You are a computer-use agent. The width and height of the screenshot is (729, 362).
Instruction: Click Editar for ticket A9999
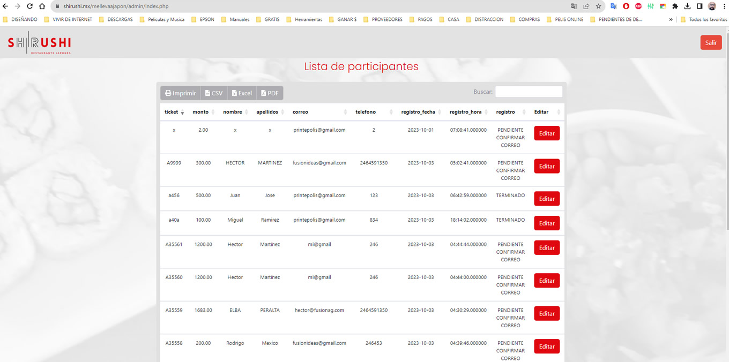pos(546,166)
